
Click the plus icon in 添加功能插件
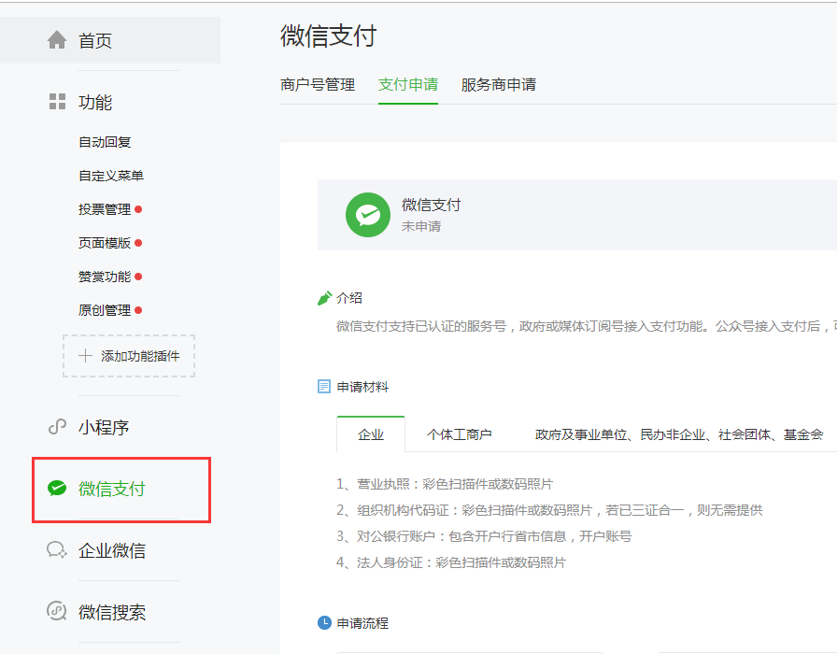coord(85,356)
